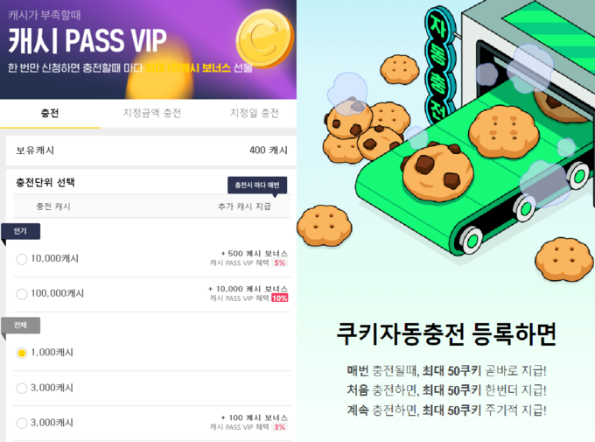Switch to the 충전 tab
The height and width of the screenshot is (442, 595).
click(50, 113)
